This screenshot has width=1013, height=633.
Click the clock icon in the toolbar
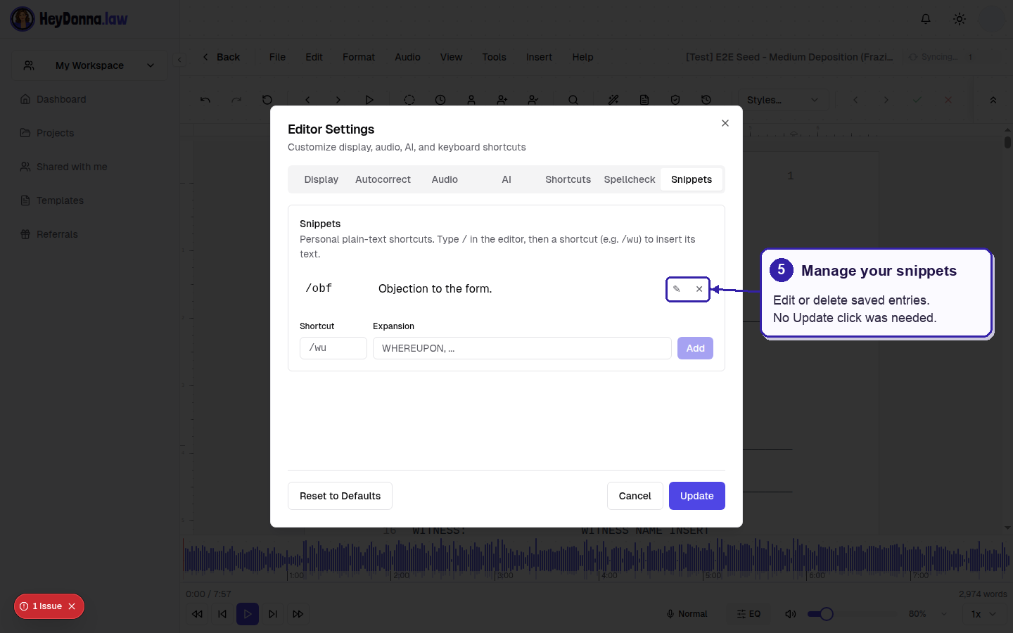pos(440,100)
